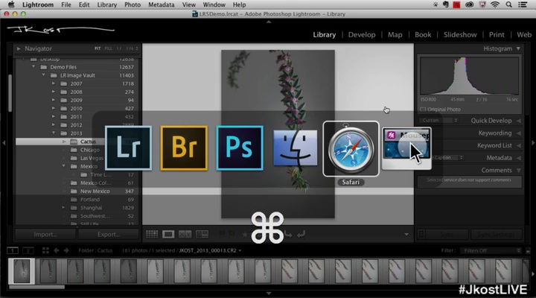Open the Library menu
The image size is (536, 298).
[x=106, y=4]
